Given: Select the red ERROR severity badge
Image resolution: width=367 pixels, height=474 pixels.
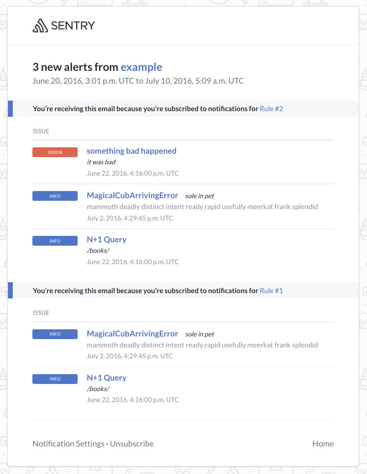Looking at the screenshot, I should (55, 152).
